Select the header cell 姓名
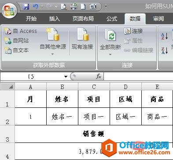 pyautogui.click(x=62, y=99)
